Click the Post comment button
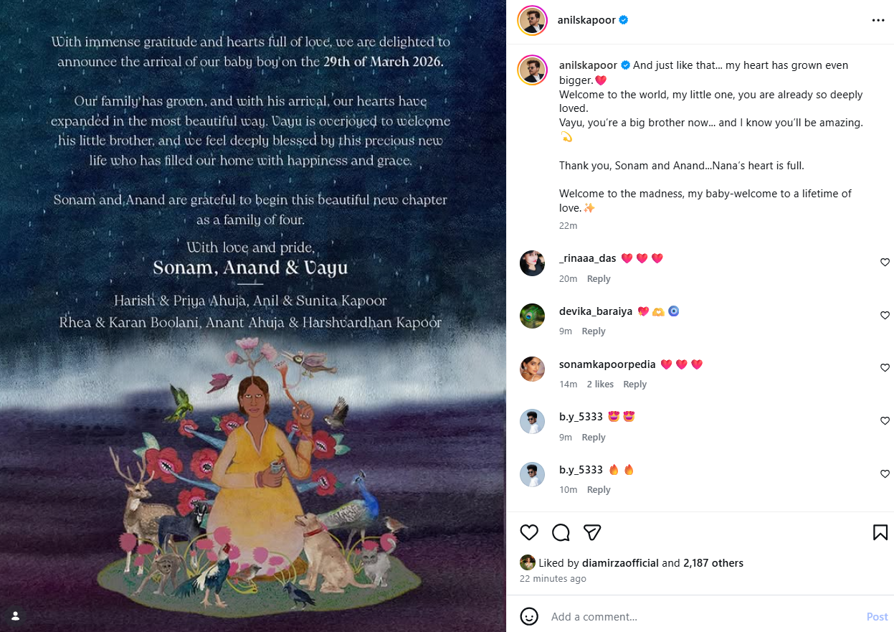Image resolution: width=894 pixels, height=632 pixels. point(877,617)
